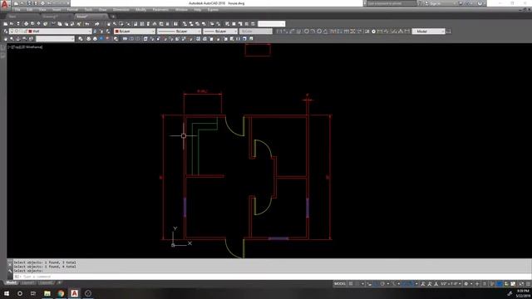The height and width of the screenshot is (299, 532).
Task: Open the ByLayer color dropdown
Action: pyautogui.click(x=135, y=32)
